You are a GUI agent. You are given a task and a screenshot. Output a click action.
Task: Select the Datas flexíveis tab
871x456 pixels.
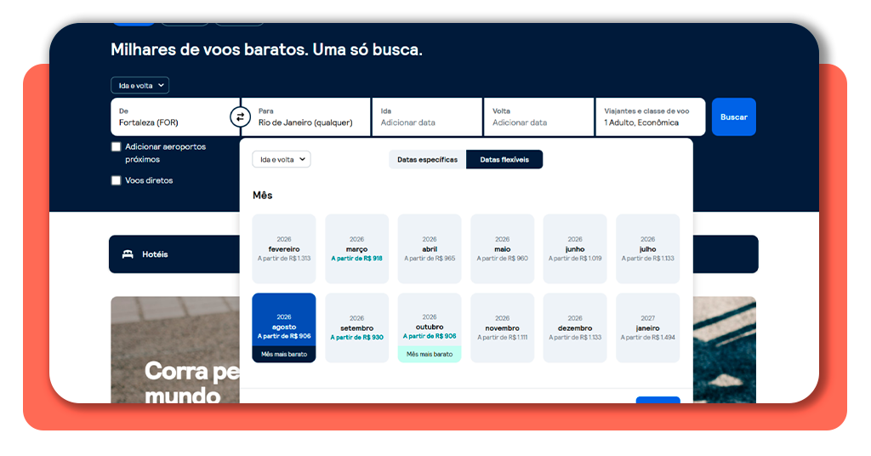[504, 159]
